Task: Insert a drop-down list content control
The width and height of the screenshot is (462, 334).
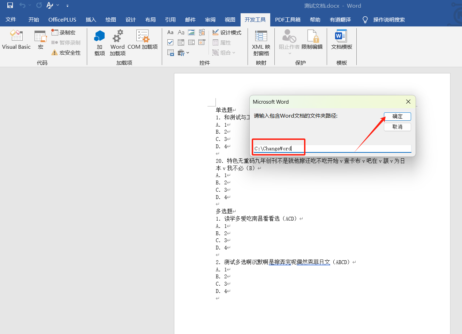Action: (x=191, y=42)
